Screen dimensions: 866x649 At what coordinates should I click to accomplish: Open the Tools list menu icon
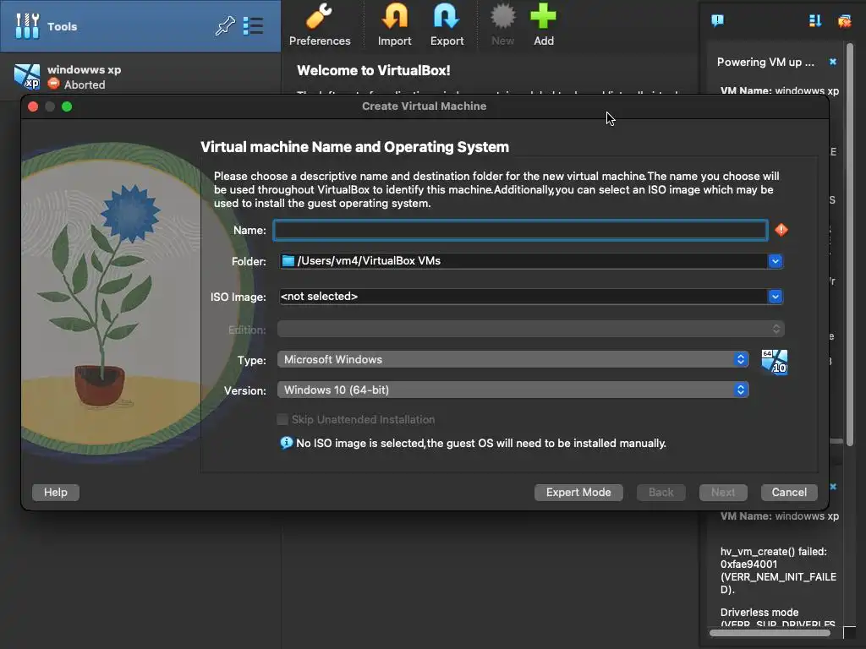pos(253,26)
